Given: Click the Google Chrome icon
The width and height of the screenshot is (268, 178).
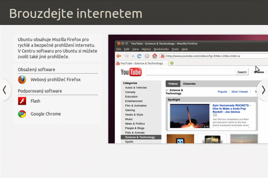Looking at the screenshot, I should pyautogui.click(x=22, y=114).
